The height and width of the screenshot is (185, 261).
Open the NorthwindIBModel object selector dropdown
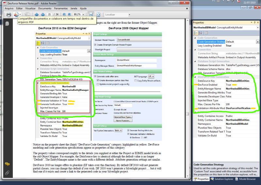click(x=258, y=28)
